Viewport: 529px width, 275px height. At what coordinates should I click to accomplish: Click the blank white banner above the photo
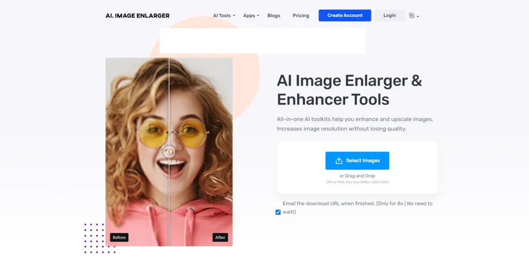pos(262,41)
